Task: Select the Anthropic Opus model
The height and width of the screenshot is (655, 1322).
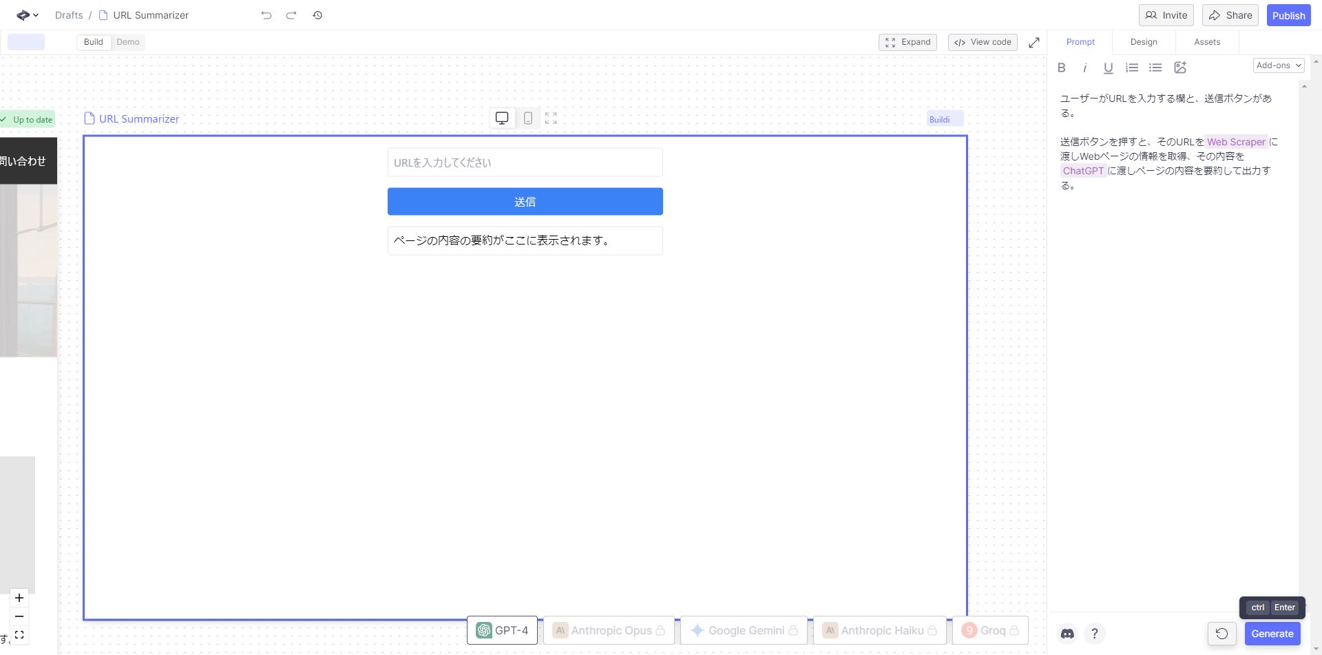Action: [x=609, y=630]
